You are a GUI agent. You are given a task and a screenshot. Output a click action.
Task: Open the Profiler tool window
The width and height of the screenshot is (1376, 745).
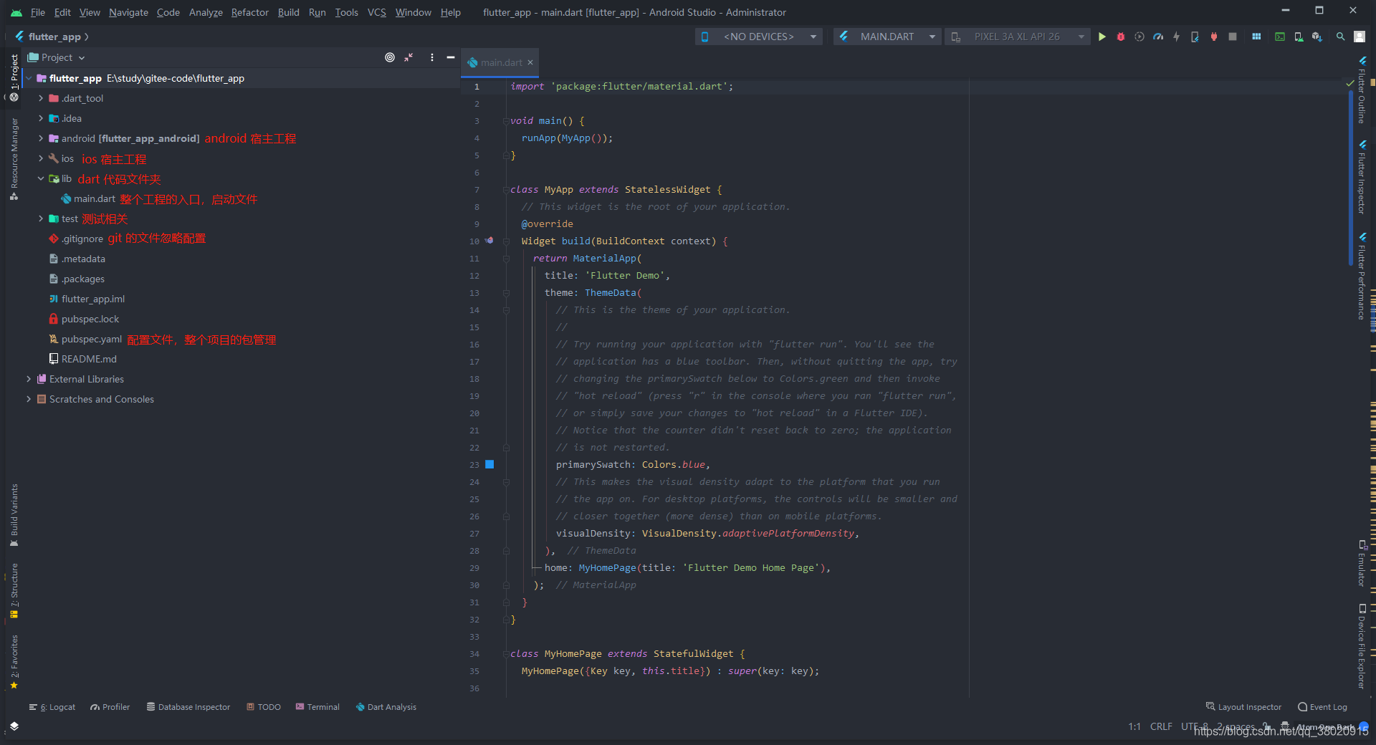click(x=110, y=707)
